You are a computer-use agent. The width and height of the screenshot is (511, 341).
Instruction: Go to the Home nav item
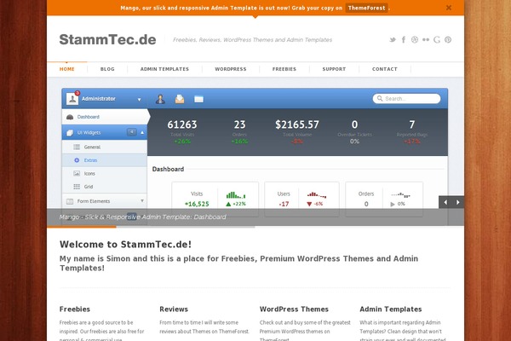pyautogui.click(x=66, y=69)
